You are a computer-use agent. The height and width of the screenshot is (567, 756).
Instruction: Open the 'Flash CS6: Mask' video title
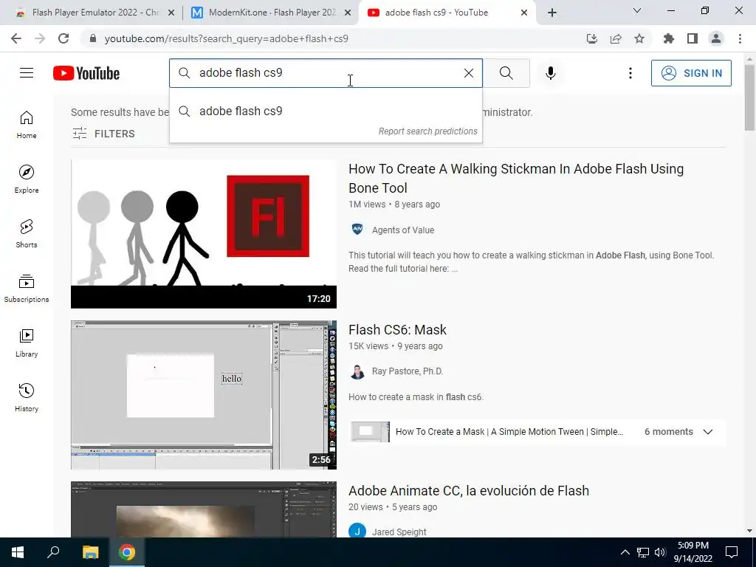(x=397, y=330)
